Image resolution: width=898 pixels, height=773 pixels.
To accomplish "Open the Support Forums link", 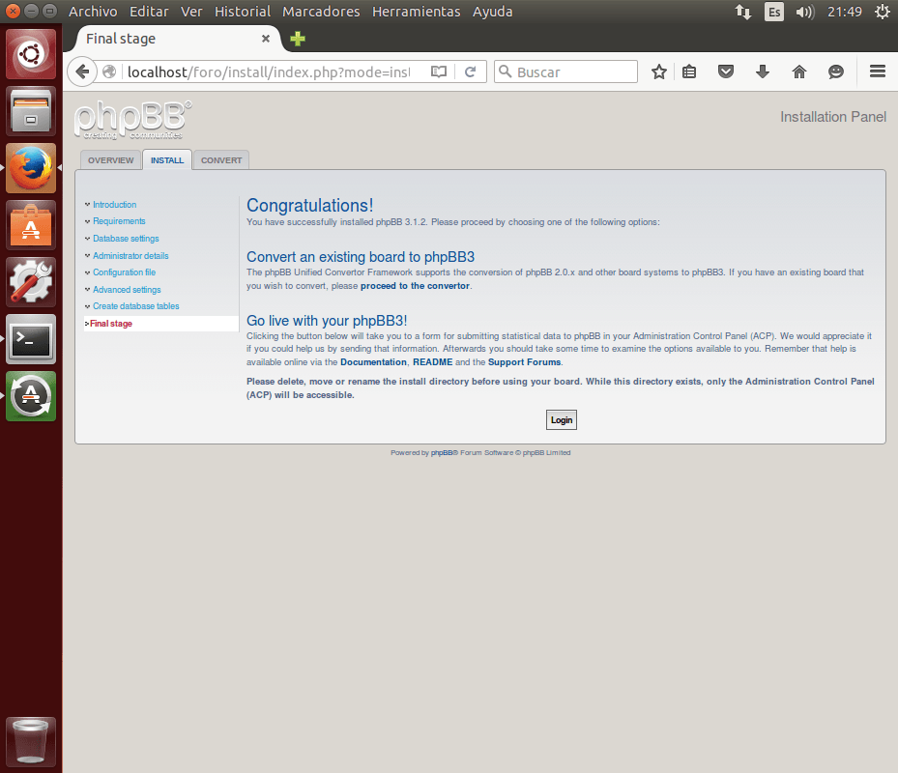I will (x=524, y=362).
